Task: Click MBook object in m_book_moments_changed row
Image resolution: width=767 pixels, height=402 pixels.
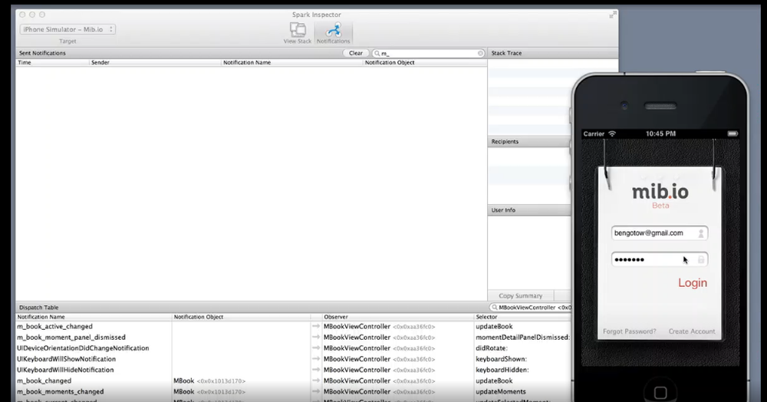Action: coord(209,391)
